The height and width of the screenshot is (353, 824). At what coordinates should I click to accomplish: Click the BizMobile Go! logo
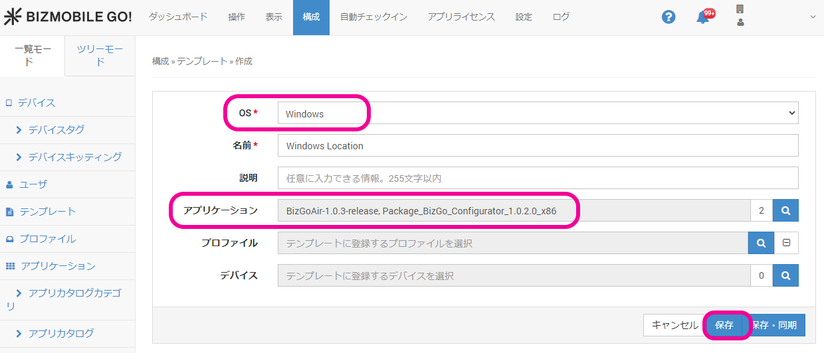point(68,17)
